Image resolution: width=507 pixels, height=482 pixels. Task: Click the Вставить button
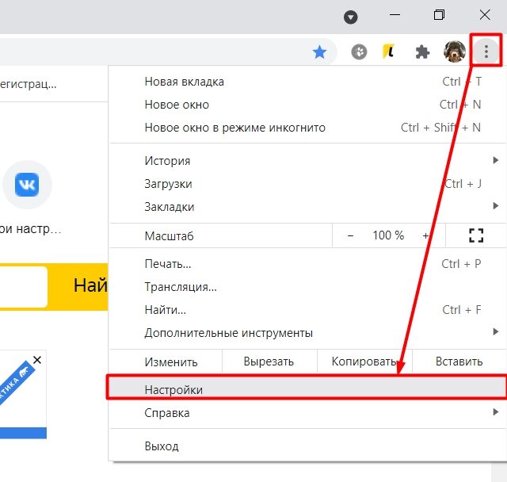tap(459, 361)
